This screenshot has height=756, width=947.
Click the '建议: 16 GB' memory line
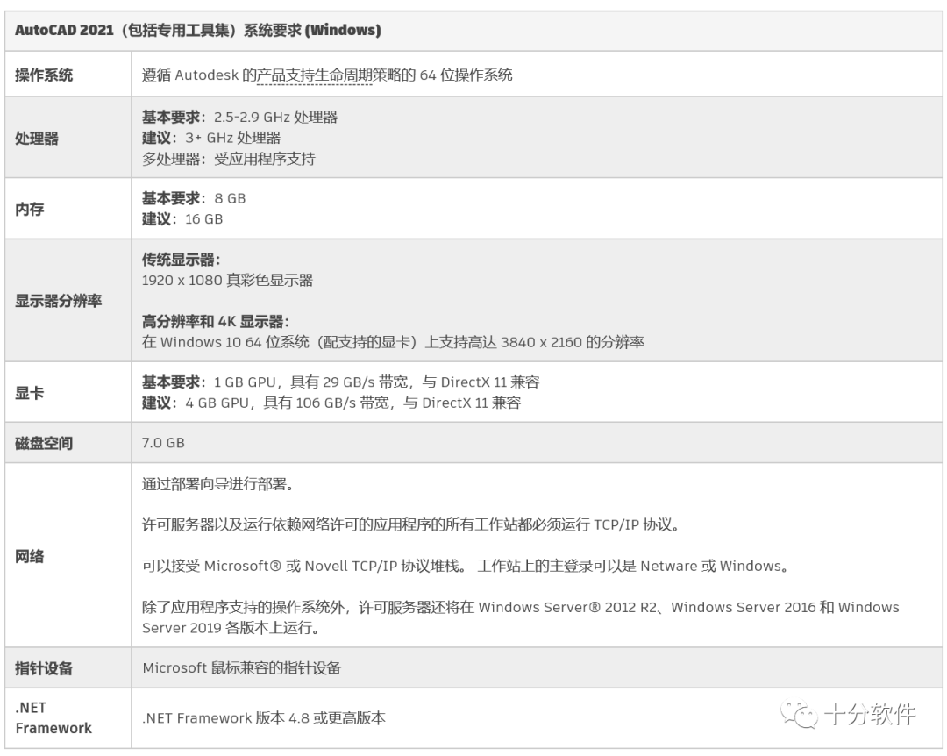tap(182, 218)
